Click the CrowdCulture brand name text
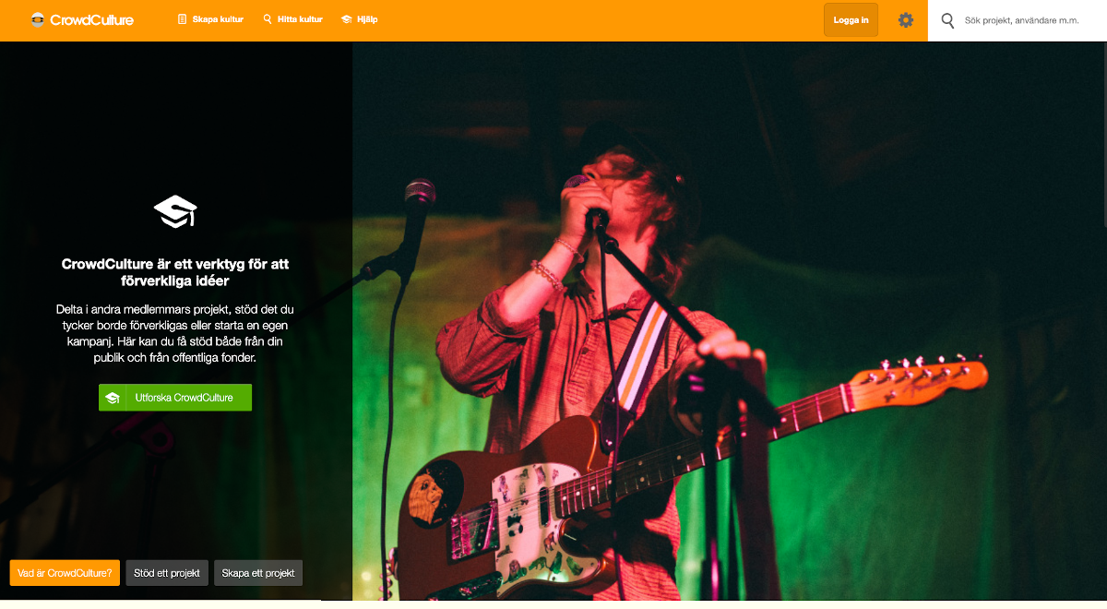This screenshot has width=1107, height=609. [x=91, y=19]
